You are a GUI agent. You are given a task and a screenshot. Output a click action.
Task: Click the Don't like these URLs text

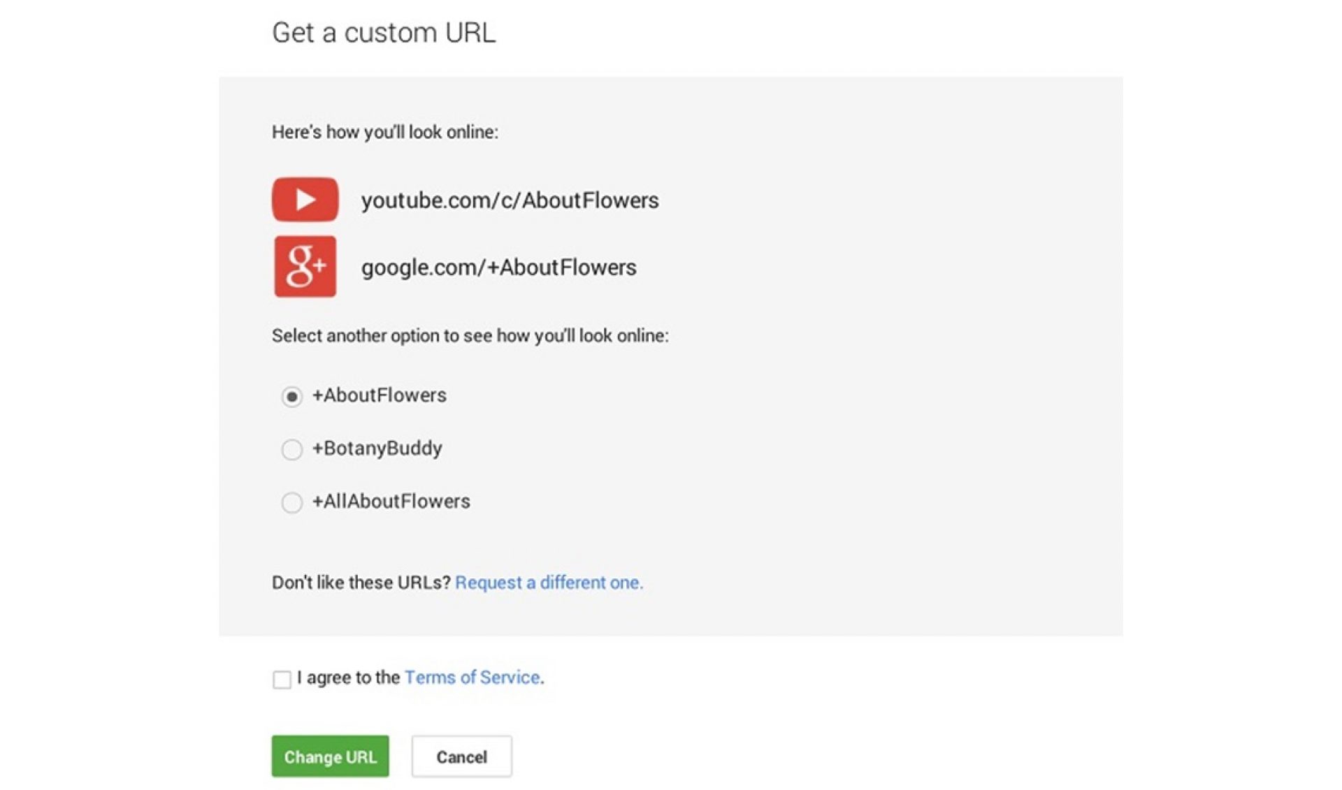pyautogui.click(x=360, y=583)
